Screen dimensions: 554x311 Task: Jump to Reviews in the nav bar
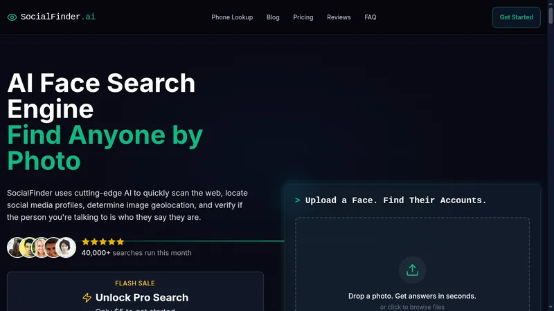tap(339, 17)
